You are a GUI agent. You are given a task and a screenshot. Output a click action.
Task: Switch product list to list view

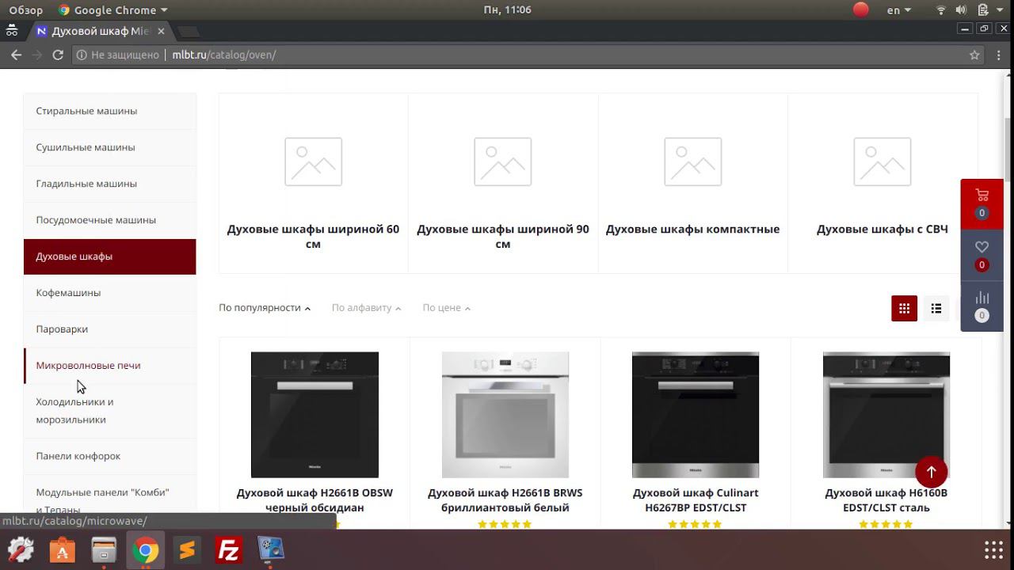point(936,309)
